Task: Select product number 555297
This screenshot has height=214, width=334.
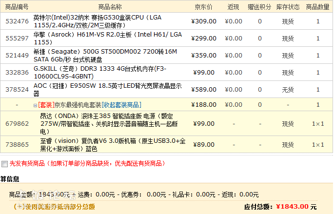Action: point(17,39)
